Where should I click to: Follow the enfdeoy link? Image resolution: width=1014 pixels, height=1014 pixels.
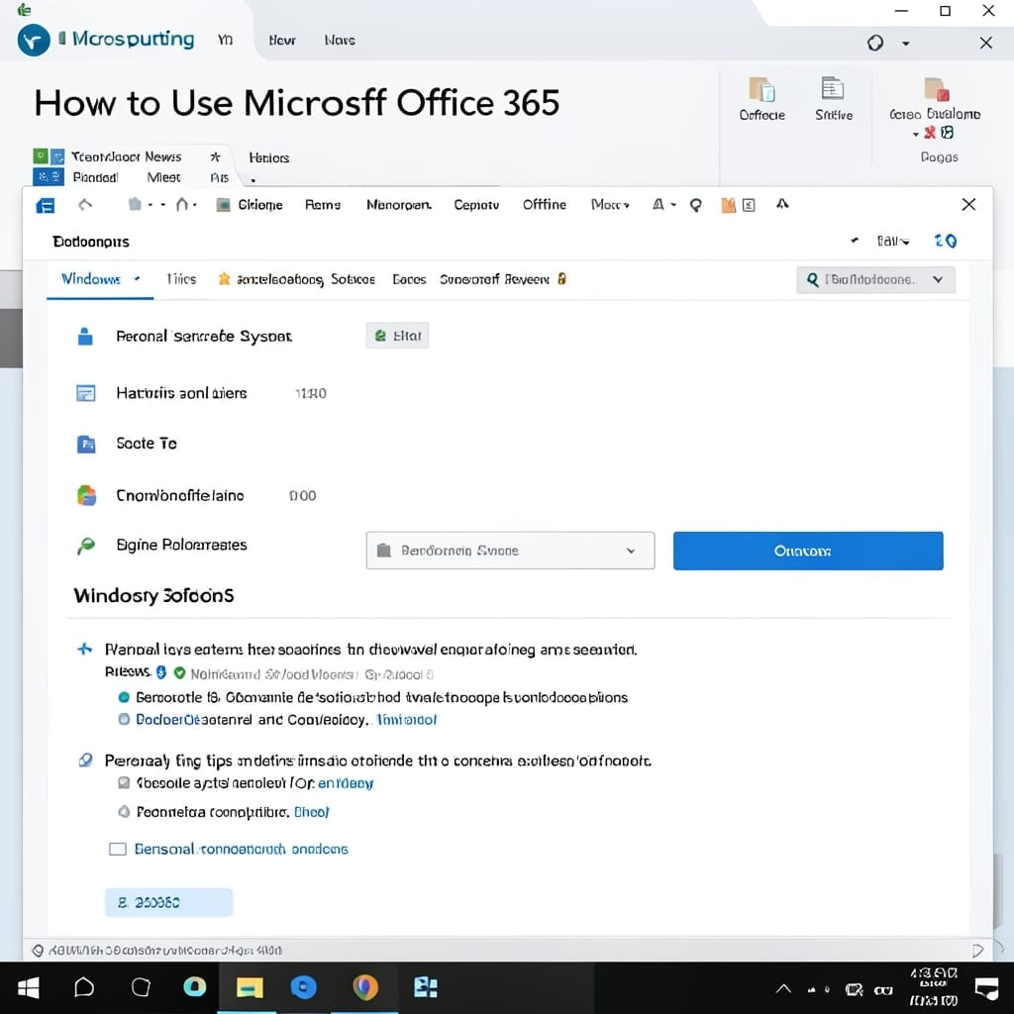coord(346,783)
